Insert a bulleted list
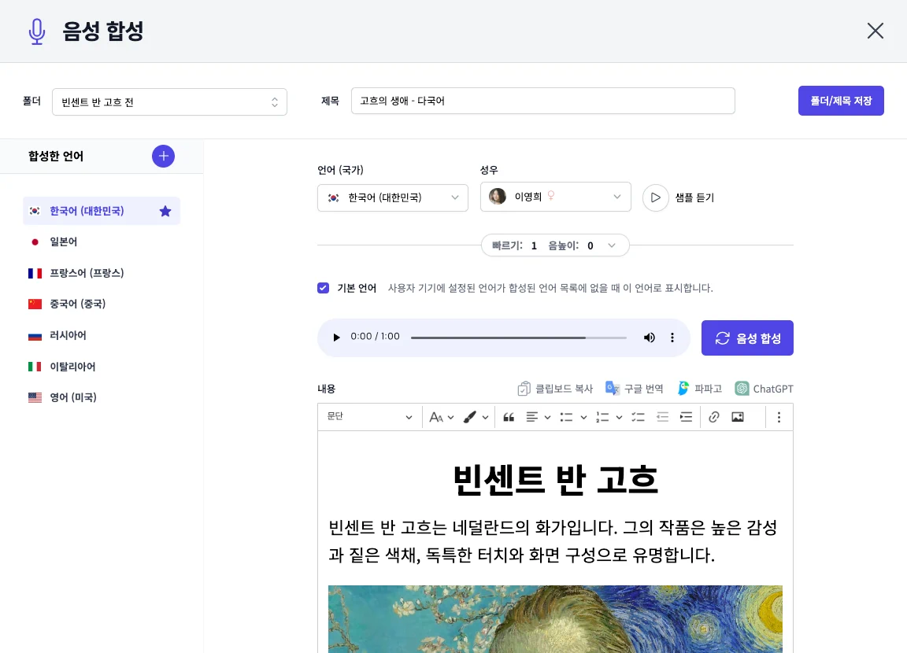 [x=566, y=417]
